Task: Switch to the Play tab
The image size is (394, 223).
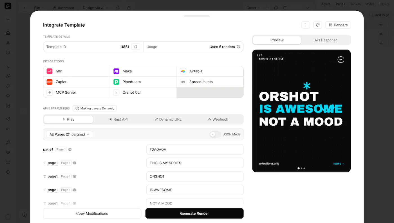Action: tap(69, 119)
